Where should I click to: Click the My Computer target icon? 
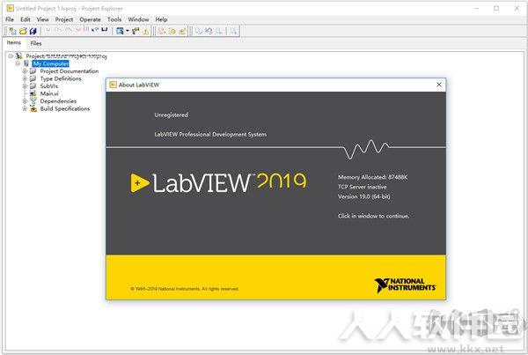click(26, 63)
